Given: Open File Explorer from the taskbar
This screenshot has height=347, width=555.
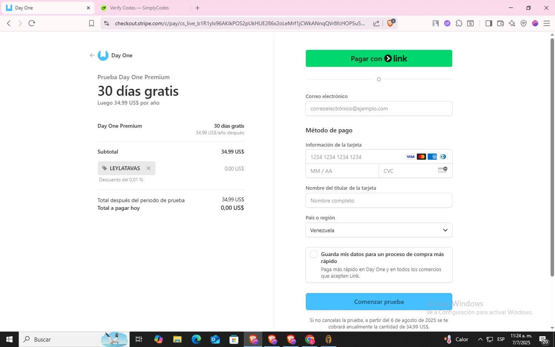Looking at the screenshot, I should pyautogui.click(x=177, y=339).
